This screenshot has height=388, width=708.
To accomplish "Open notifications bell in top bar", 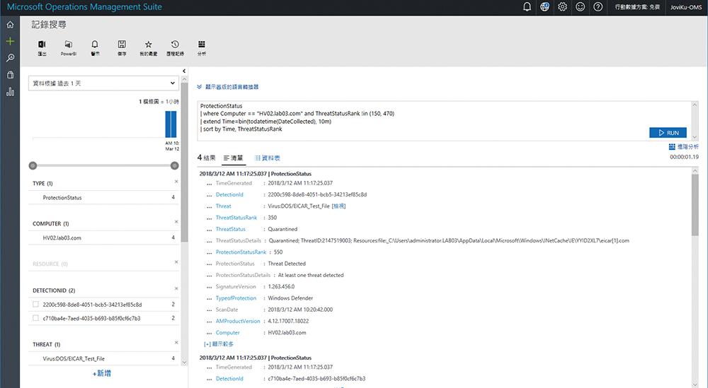I will 527,7.
